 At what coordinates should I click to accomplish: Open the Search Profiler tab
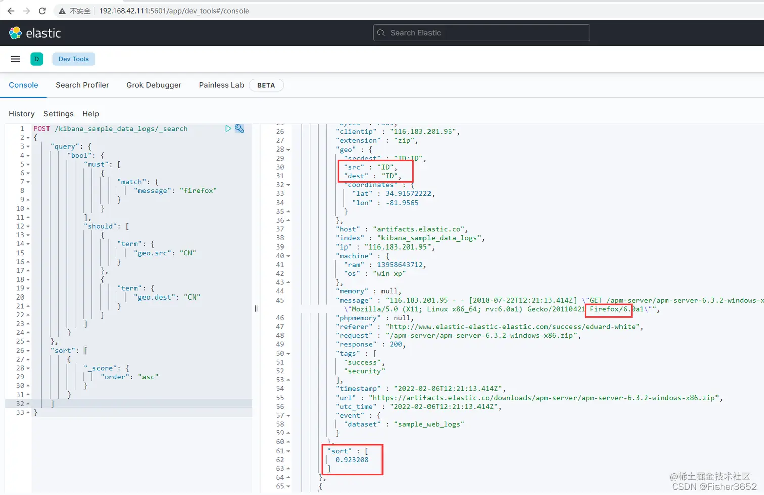click(x=82, y=85)
